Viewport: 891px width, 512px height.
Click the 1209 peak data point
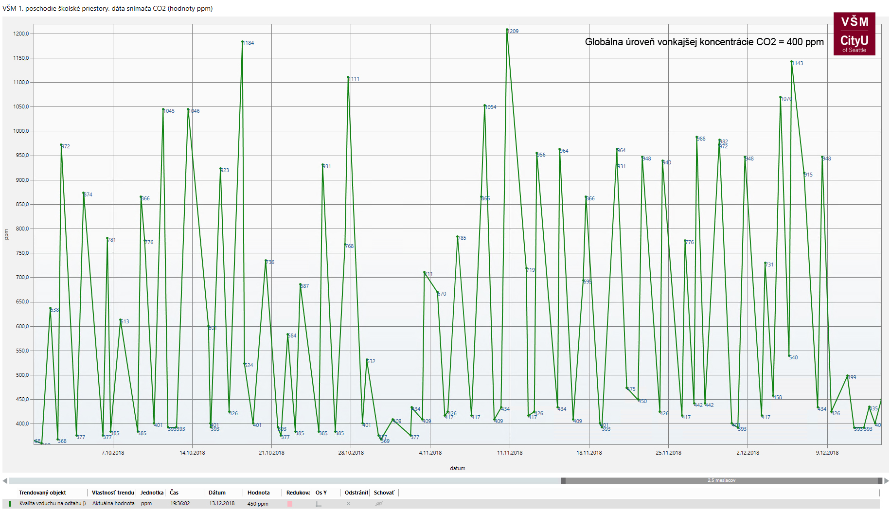coord(507,30)
